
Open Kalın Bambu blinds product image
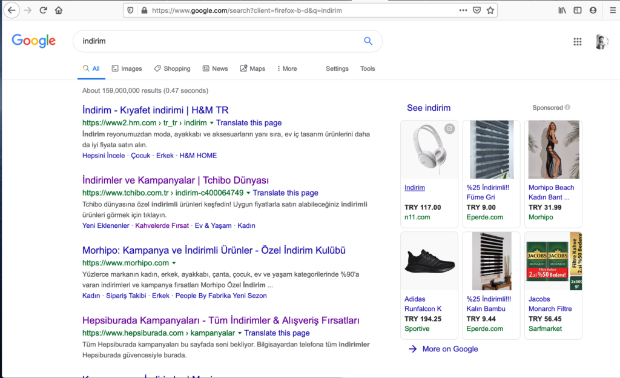click(492, 261)
